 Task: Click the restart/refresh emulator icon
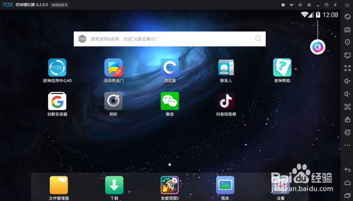coord(347,133)
